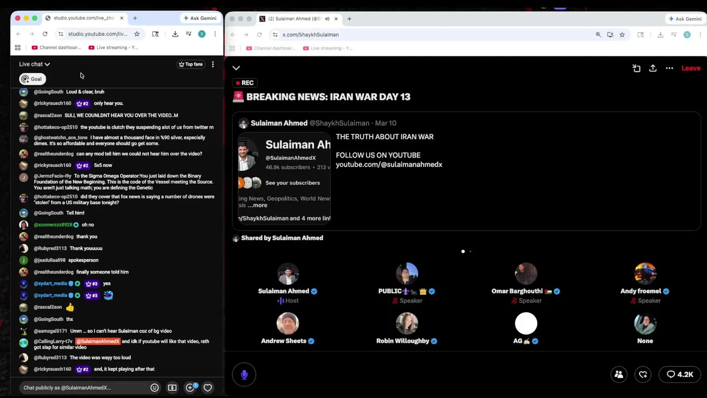The width and height of the screenshot is (707, 398).
Task: Open the Live streaming bookmark in Studio window
Action: coord(113,48)
